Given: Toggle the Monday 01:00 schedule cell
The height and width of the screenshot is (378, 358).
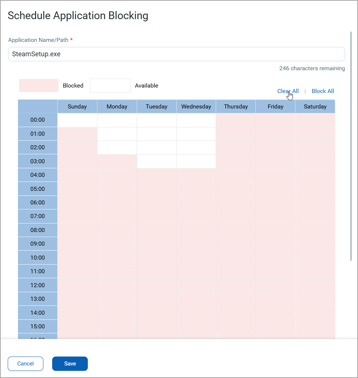Looking at the screenshot, I should [117, 134].
